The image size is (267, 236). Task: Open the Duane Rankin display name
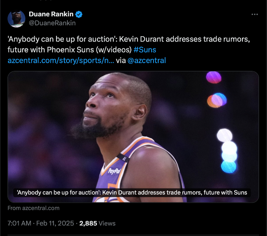tap(51, 15)
